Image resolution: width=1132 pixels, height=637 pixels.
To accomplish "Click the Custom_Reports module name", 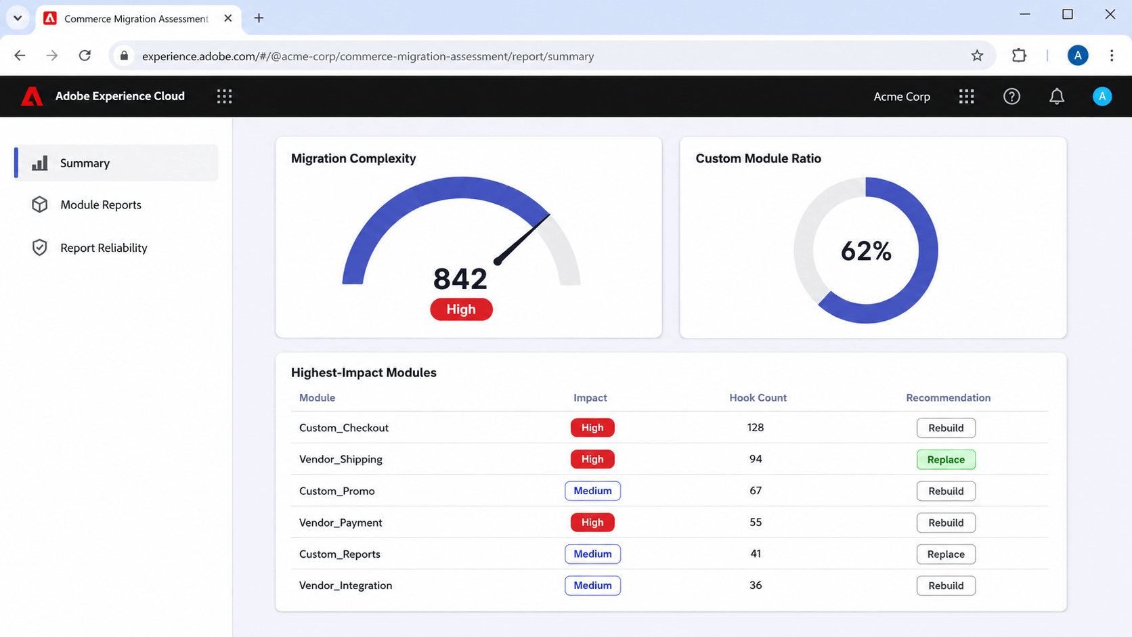I will coord(340,554).
